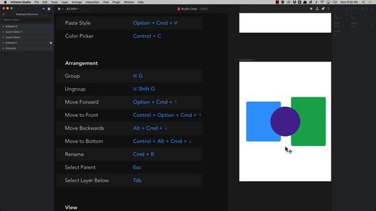
Task: Open the InVision Studio application menu
Action: tap(21, 2)
